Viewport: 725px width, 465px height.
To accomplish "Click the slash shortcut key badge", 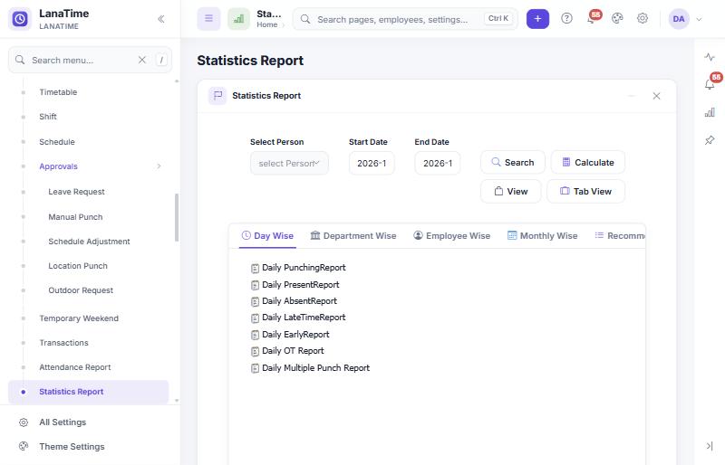I will point(161,60).
